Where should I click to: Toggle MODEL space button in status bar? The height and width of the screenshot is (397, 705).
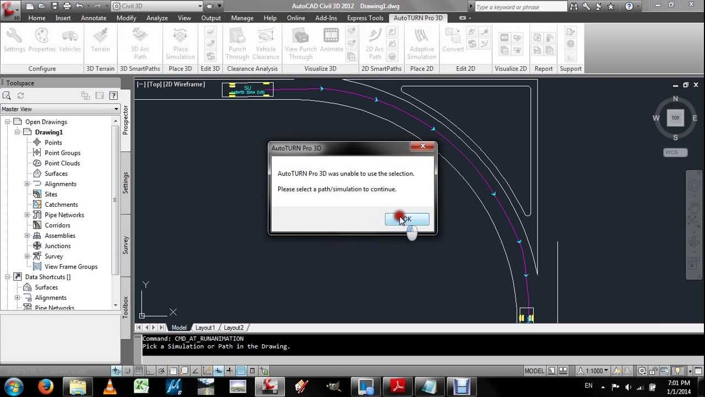tap(534, 371)
